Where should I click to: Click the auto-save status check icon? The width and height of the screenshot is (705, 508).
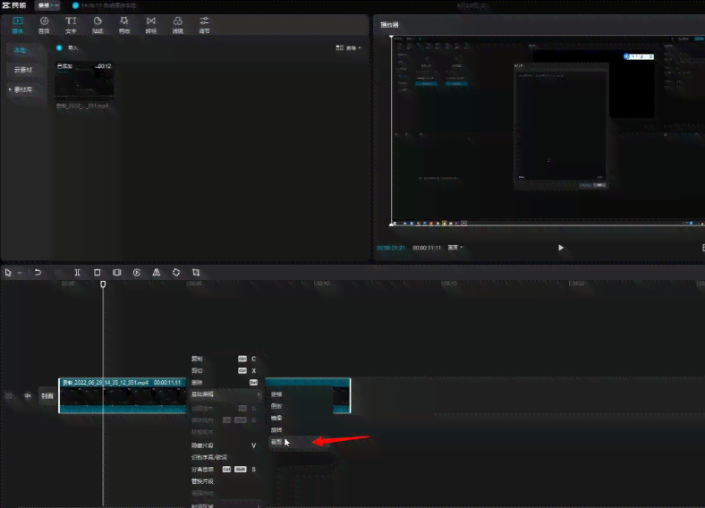pyautogui.click(x=75, y=5)
